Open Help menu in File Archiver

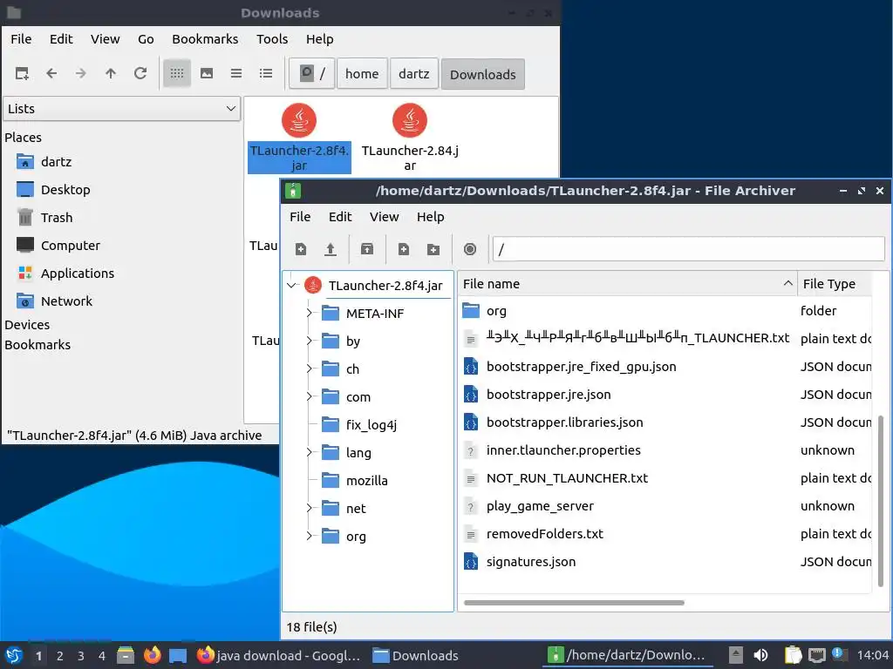[x=430, y=217]
